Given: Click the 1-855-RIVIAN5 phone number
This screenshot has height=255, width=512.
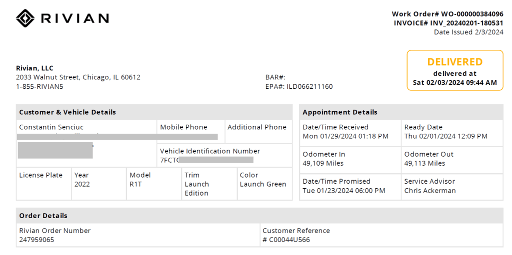Looking at the screenshot, I should click(x=39, y=86).
